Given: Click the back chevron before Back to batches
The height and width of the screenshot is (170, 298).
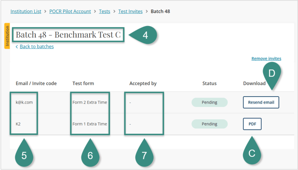Looking at the screenshot, I should [17, 47].
